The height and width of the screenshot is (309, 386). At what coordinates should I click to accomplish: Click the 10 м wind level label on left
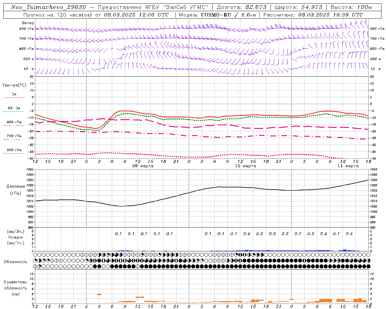[29, 69]
